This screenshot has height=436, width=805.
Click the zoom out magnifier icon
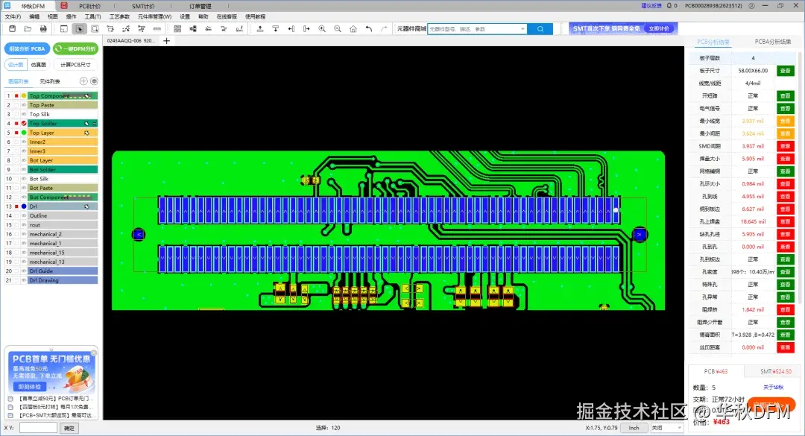[338, 29]
